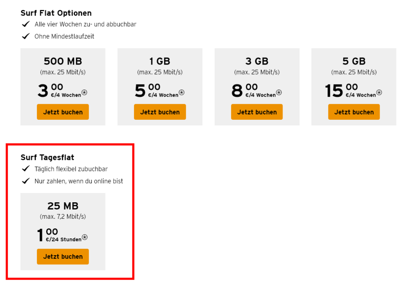Click the checkmark beside "Alle vier Wochen zu- und abbuchbar"

click(x=26, y=24)
